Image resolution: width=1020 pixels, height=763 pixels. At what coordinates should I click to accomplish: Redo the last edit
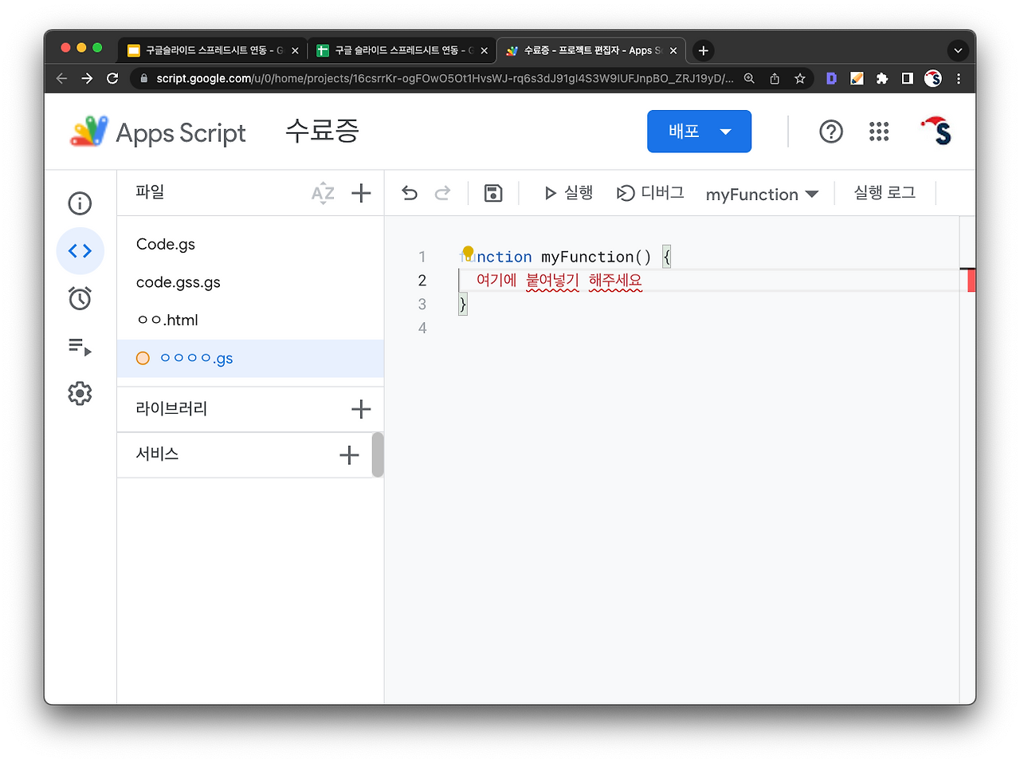(x=443, y=193)
